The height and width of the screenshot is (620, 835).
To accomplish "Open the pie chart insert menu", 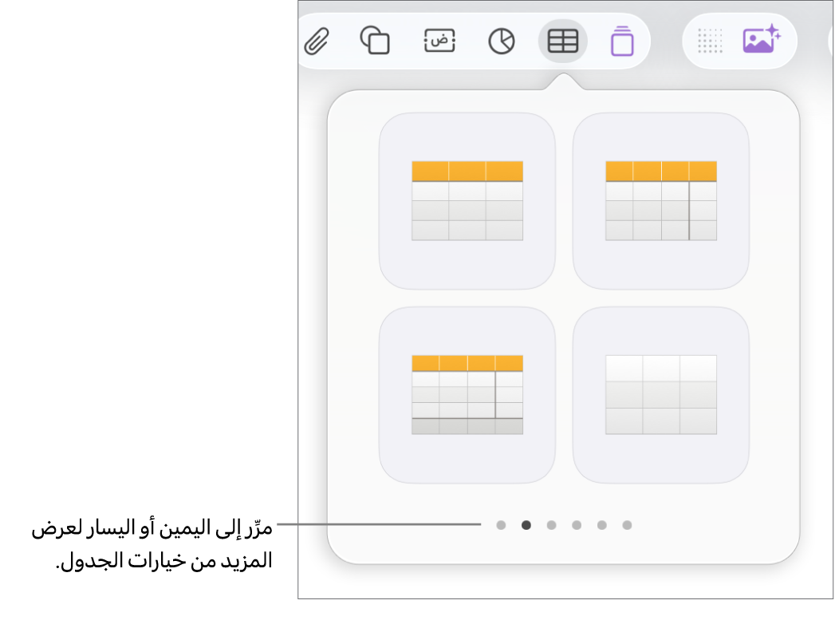I will coord(501,41).
